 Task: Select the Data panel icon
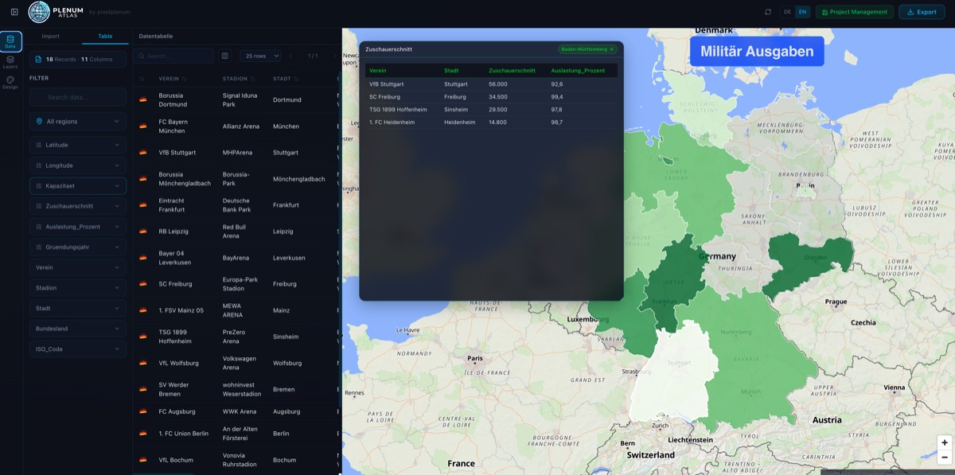click(10, 41)
